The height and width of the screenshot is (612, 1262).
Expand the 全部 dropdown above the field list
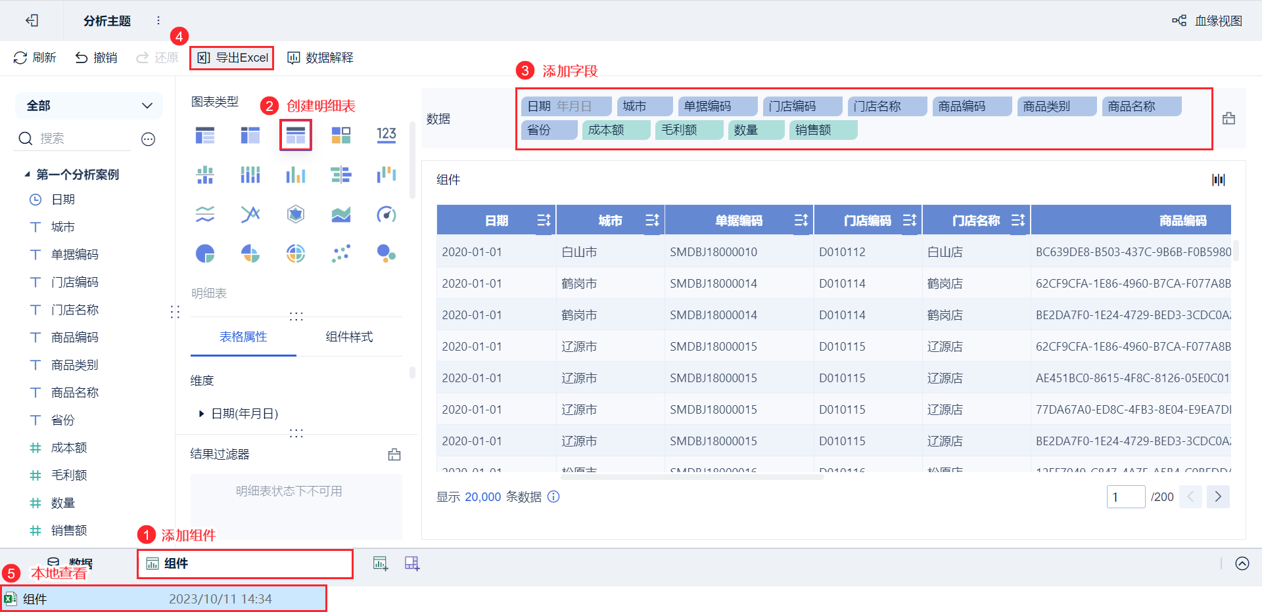tap(89, 106)
